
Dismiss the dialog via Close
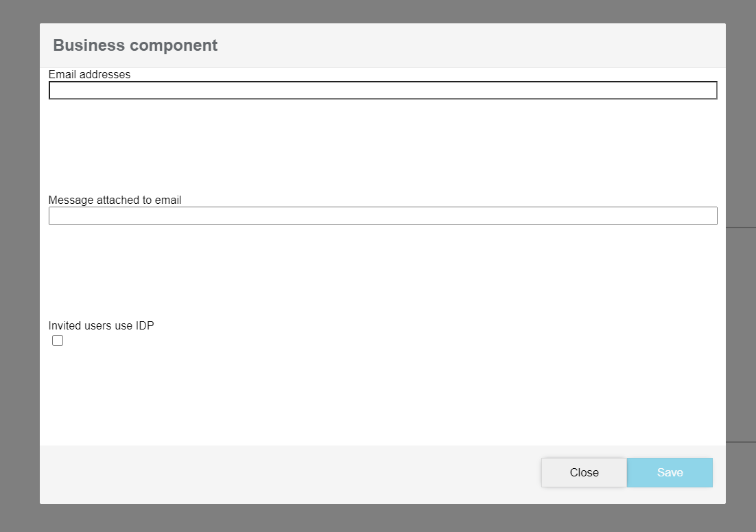point(584,472)
